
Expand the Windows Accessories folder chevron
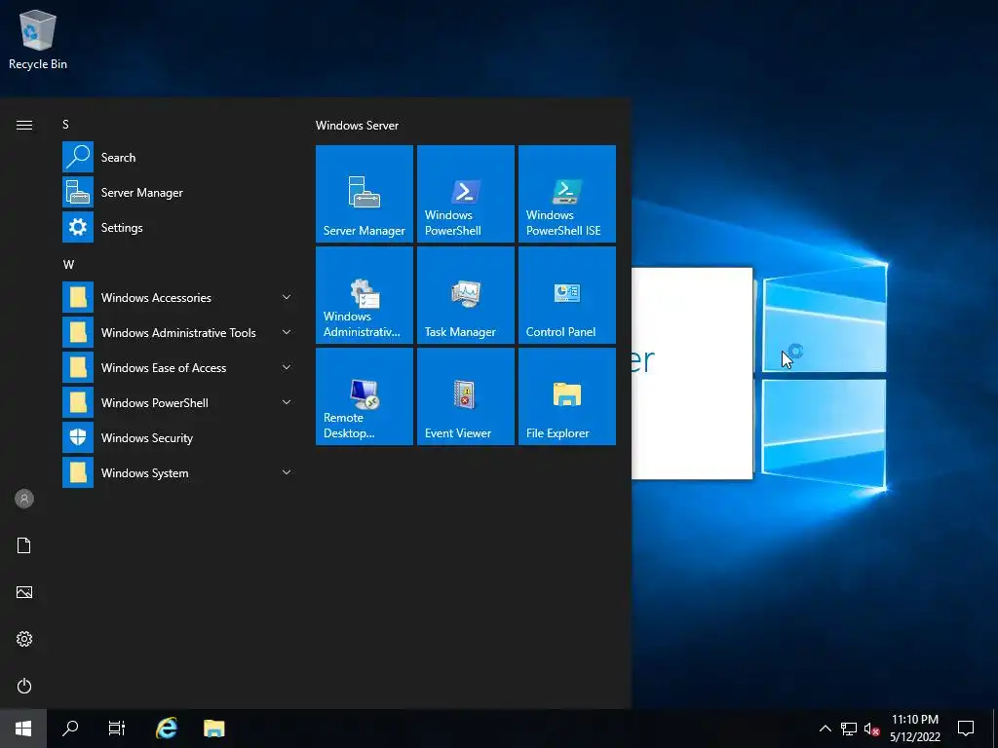(x=287, y=297)
